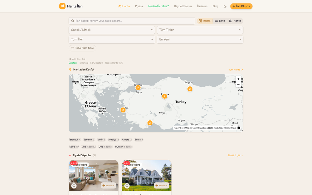This screenshot has height=195, width=312.
Task: Focus the listing search field
Action: point(132,21)
